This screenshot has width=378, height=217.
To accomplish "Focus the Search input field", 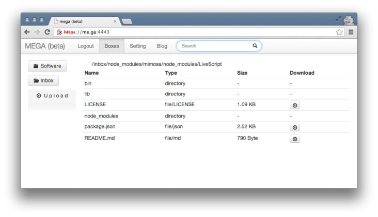I will [219, 46].
